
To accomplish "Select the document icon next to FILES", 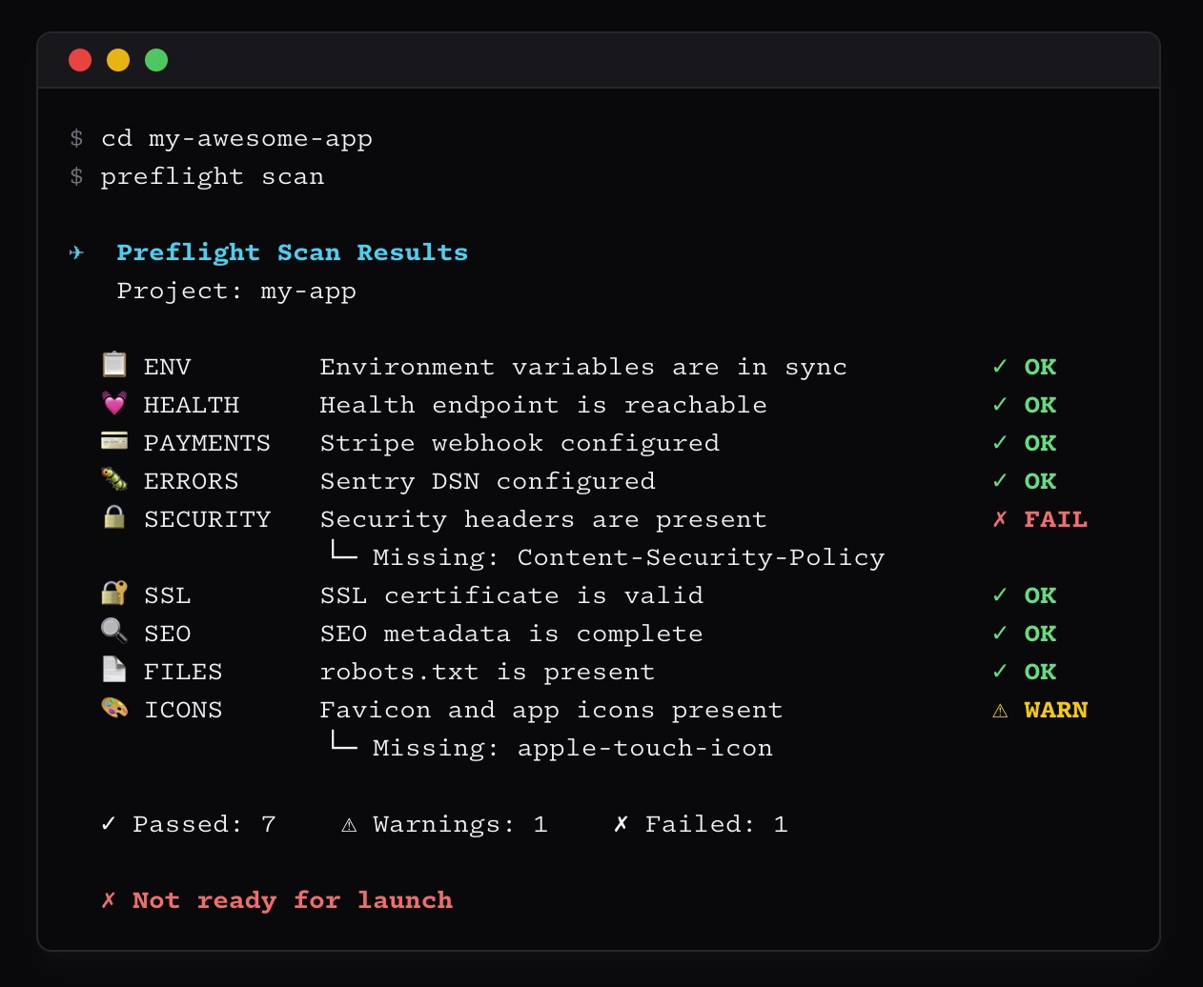I will pyautogui.click(x=114, y=671).
